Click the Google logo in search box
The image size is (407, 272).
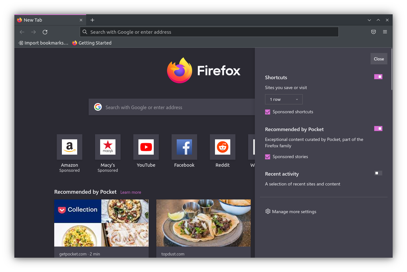(98, 107)
